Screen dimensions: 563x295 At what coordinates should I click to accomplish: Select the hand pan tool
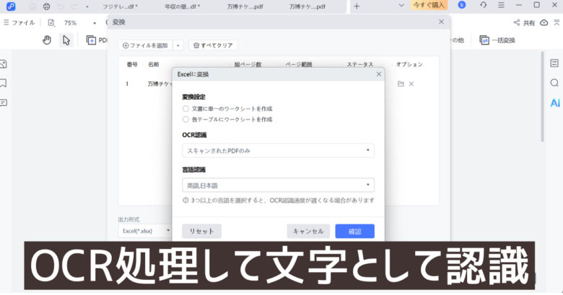pyautogui.click(x=47, y=40)
